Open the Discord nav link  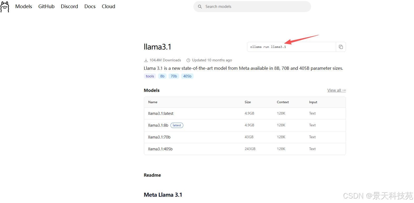click(x=69, y=6)
